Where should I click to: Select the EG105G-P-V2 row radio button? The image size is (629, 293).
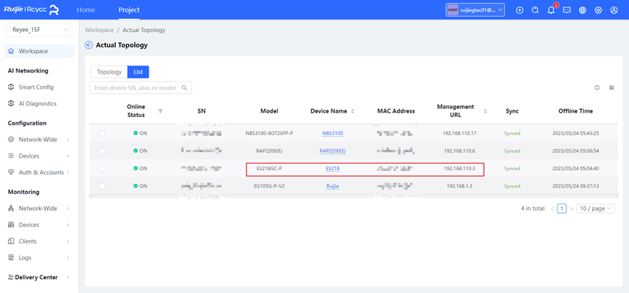click(x=102, y=186)
